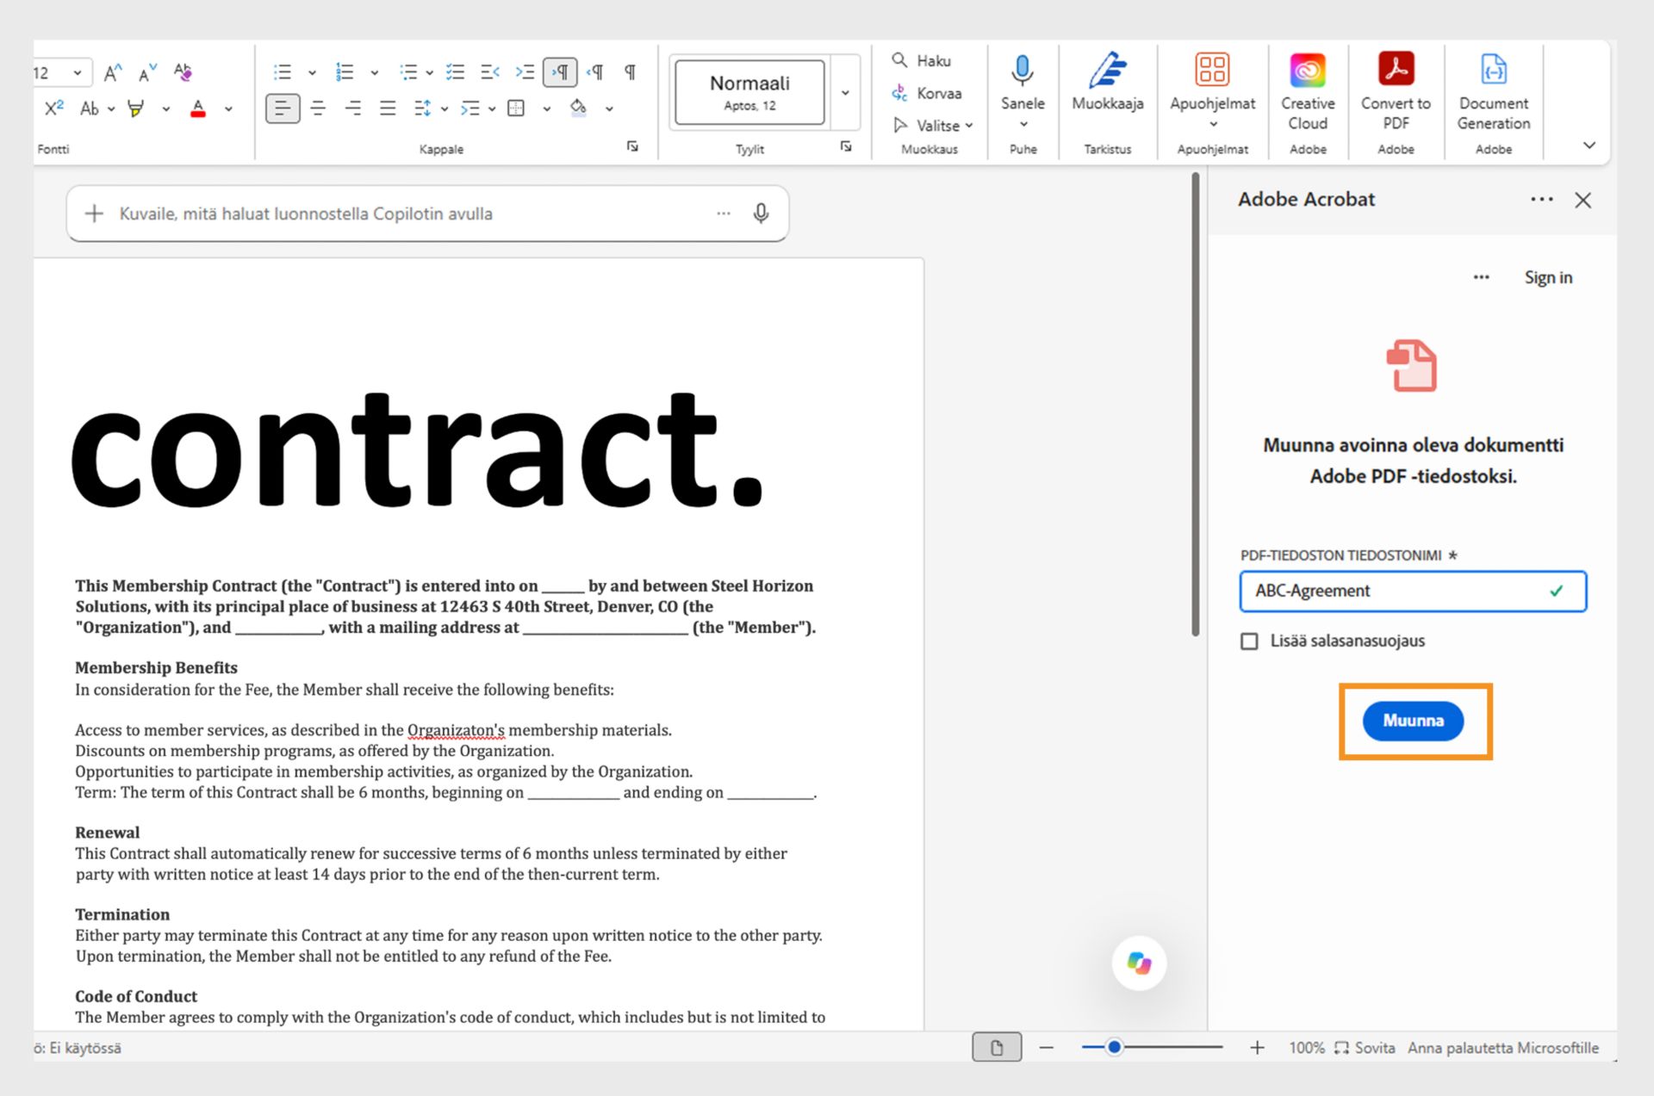1654x1096 pixels.
Task: Toggle align left paragraph button
Action: click(283, 108)
